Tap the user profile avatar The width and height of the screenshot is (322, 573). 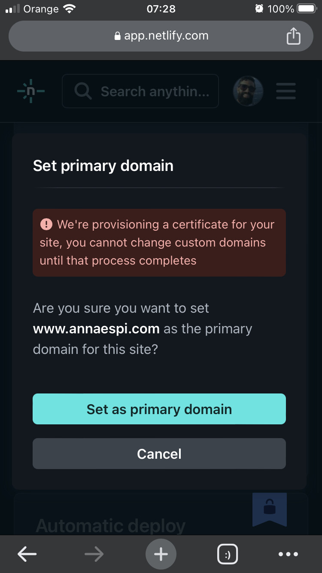point(248,91)
